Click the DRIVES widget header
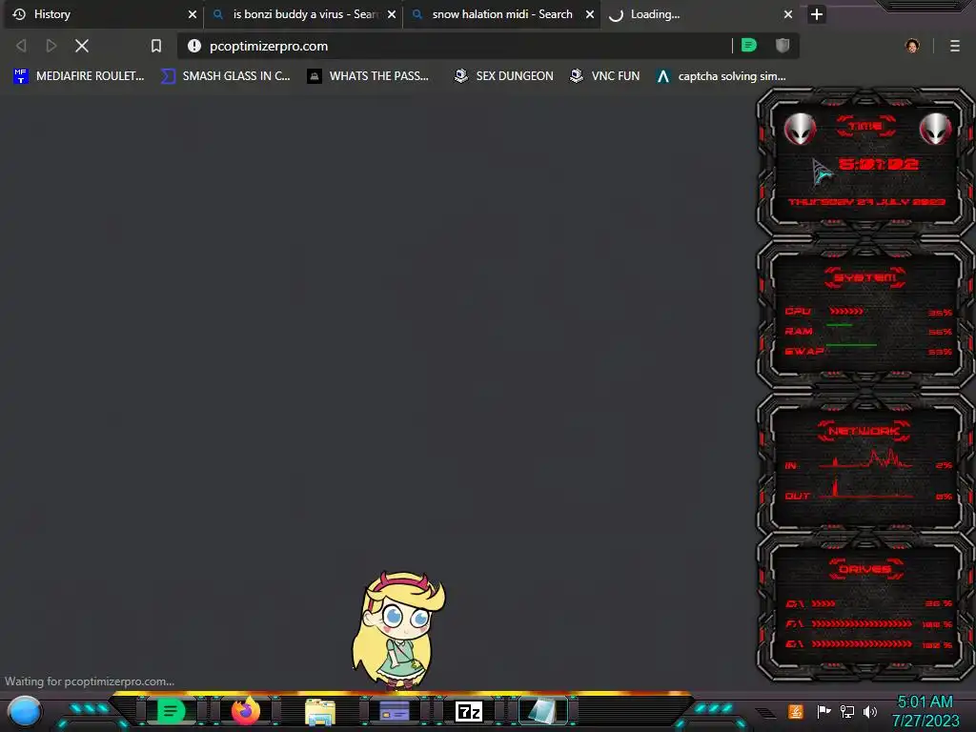 (864, 569)
